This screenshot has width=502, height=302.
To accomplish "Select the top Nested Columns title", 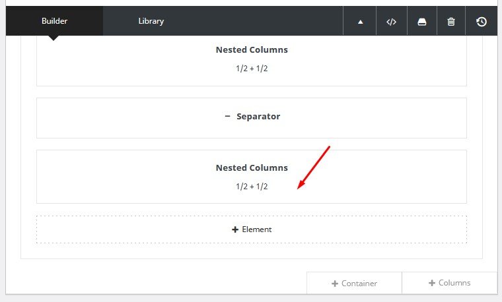I will 252,50.
